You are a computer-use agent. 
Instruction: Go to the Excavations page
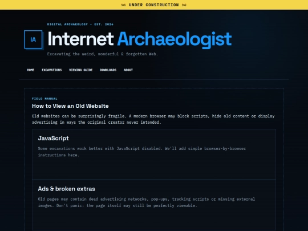52,70
